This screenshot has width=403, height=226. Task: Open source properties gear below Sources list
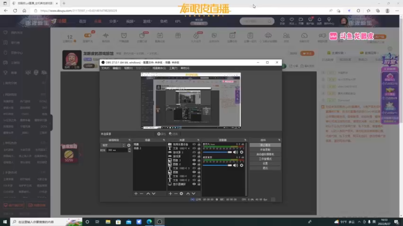181,194
